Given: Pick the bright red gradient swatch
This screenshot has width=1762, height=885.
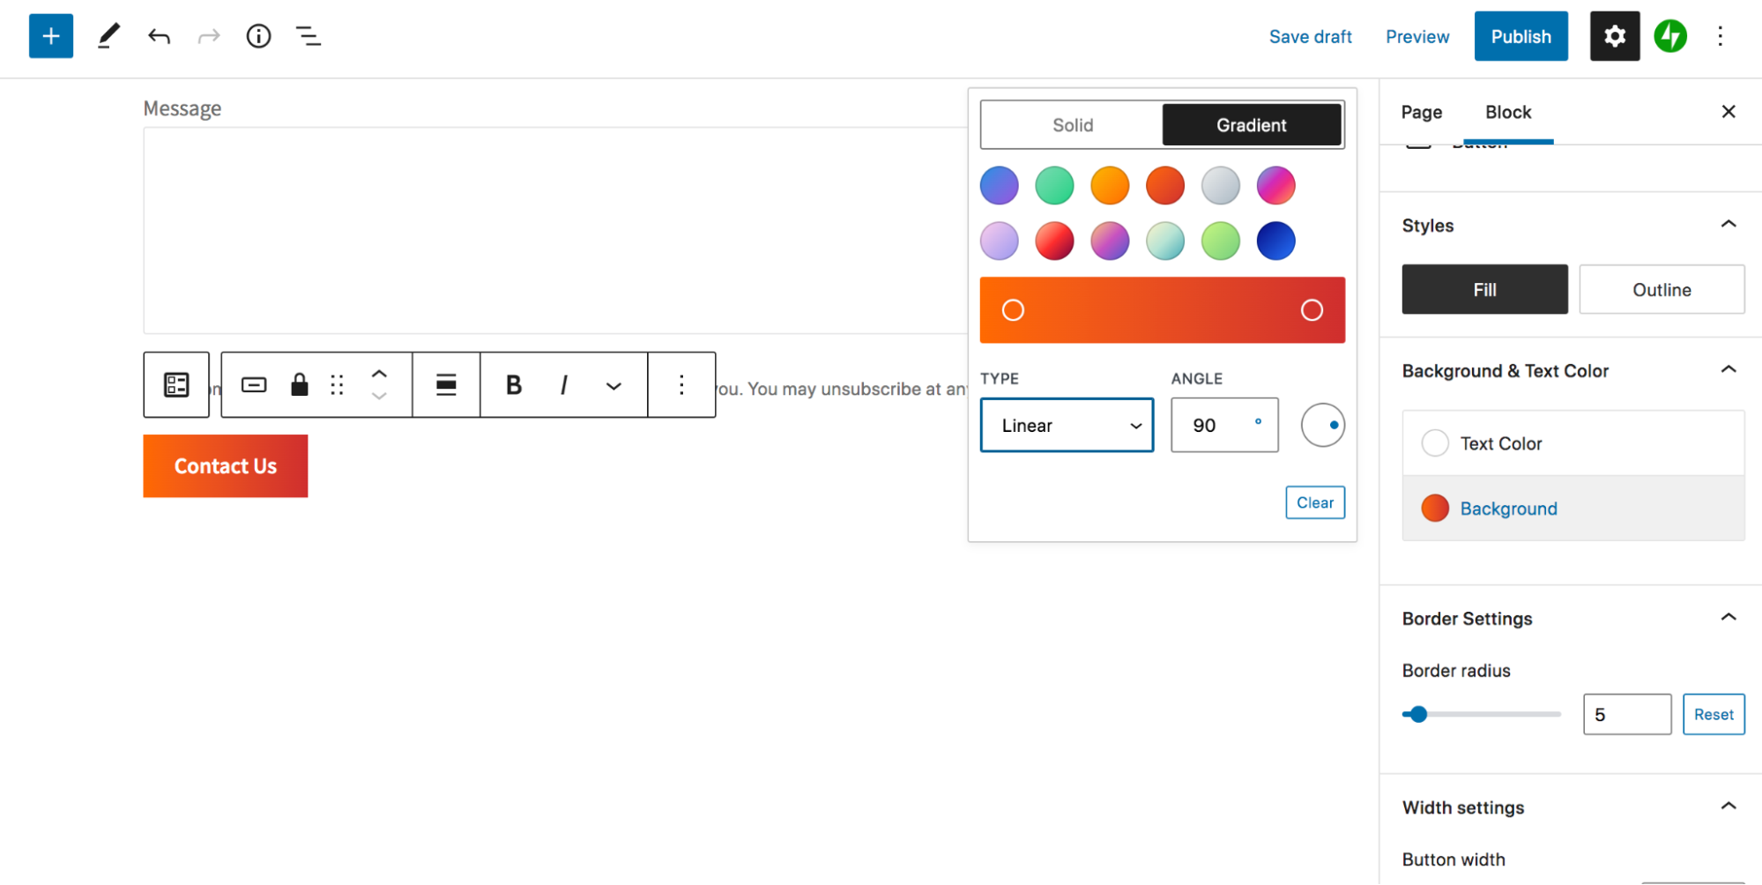Looking at the screenshot, I should coord(1054,241).
